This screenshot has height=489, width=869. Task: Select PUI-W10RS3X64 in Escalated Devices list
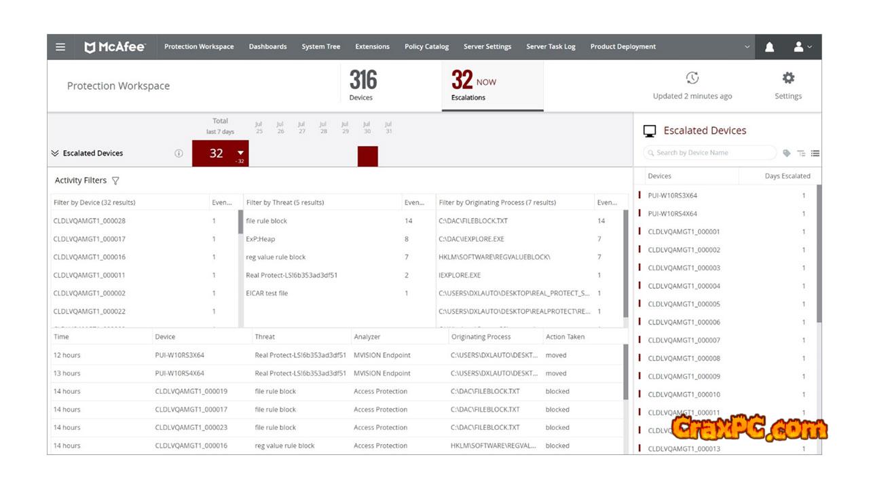[672, 196]
